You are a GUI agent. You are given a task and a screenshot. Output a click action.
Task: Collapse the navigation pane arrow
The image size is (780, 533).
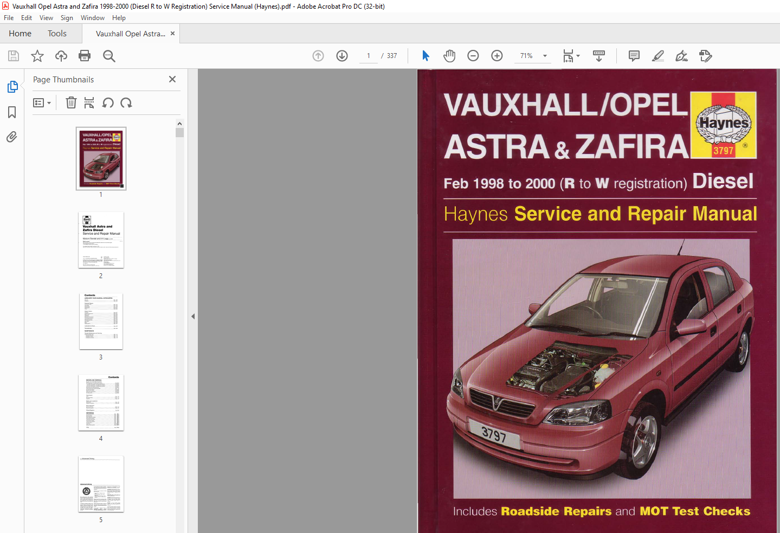coord(193,316)
